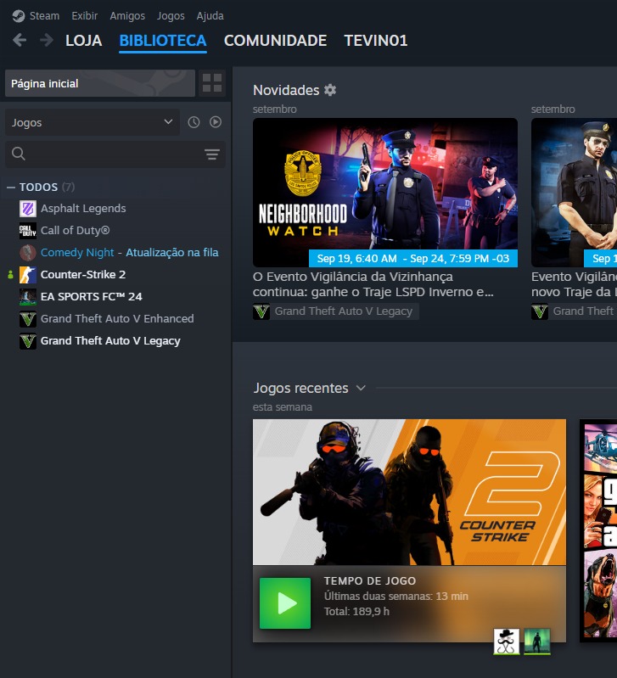
Task: Select EA SPORTS FC™ 24 entry
Action: click(x=91, y=297)
